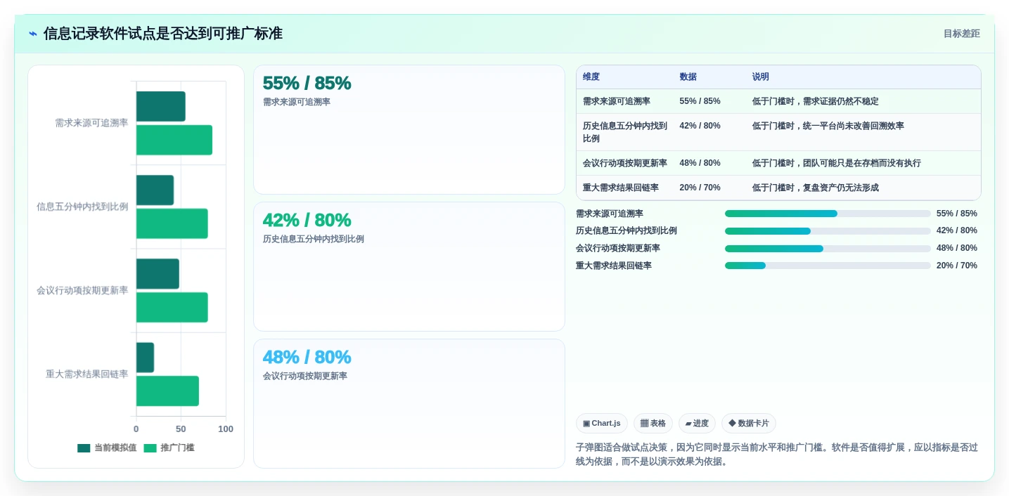Click dark bar for 需求来源可追溯率 in chart
1009x496 pixels.
pyautogui.click(x=161, y=106)
